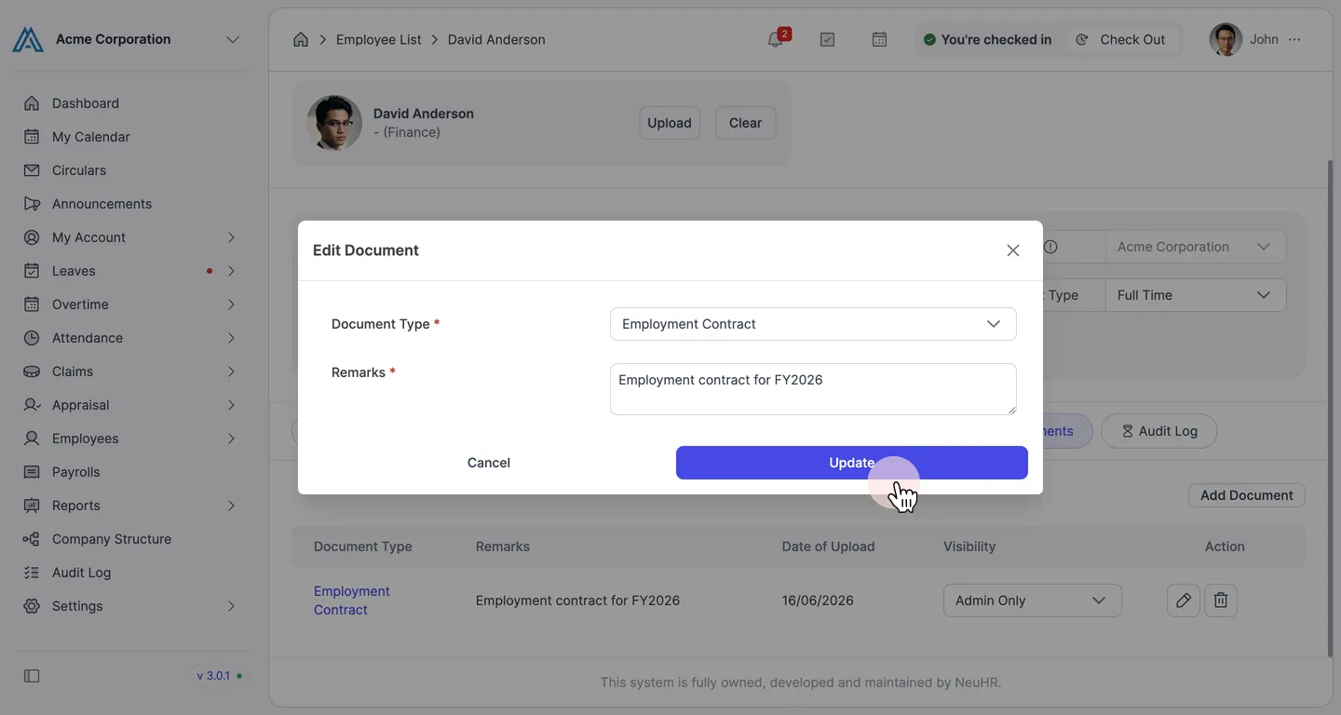1341x715 pixels.
Task: Click the trash delete icon for document
Action: pos(1221,600)
